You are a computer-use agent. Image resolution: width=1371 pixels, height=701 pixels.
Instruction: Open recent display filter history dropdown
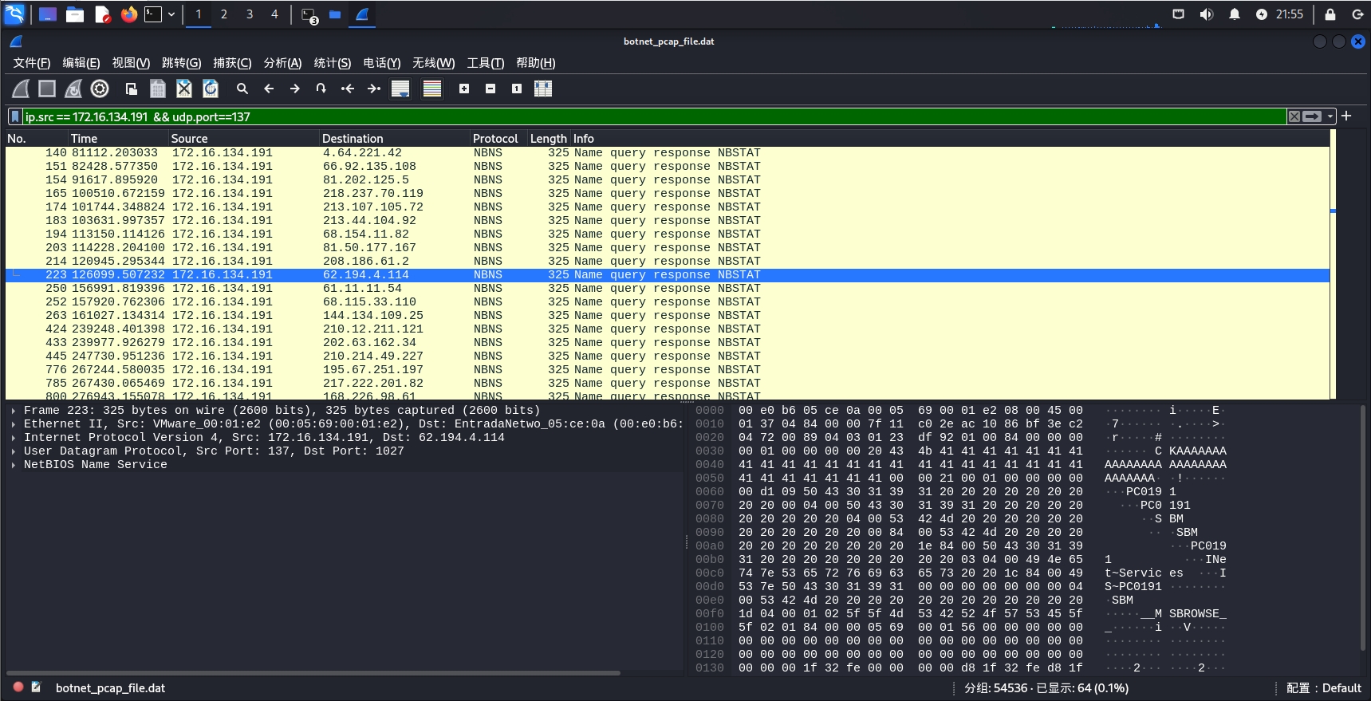(1330, 116)
